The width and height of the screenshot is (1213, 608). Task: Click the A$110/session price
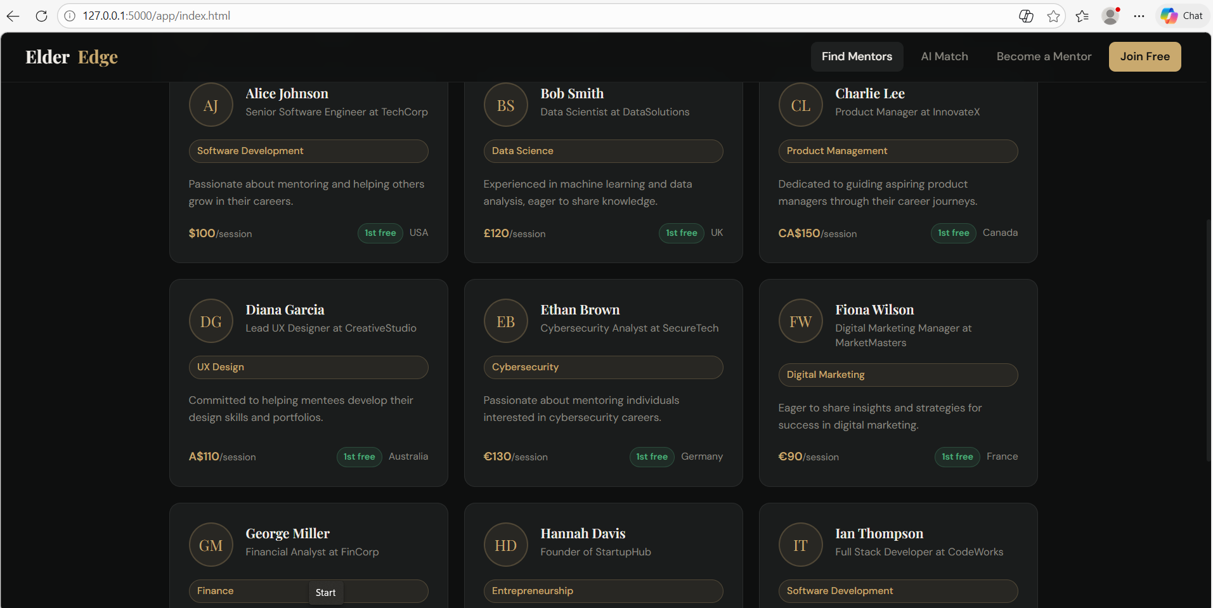coord(222,456)
